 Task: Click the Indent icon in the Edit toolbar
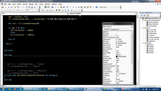pyautogui.click(x=56, y=10)
